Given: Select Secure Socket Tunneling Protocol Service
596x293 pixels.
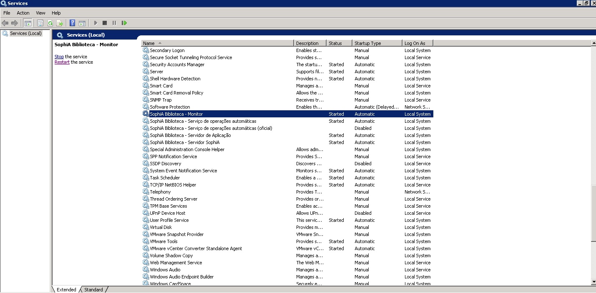Looking at the screenshot, I should click(x=287, y=57).
